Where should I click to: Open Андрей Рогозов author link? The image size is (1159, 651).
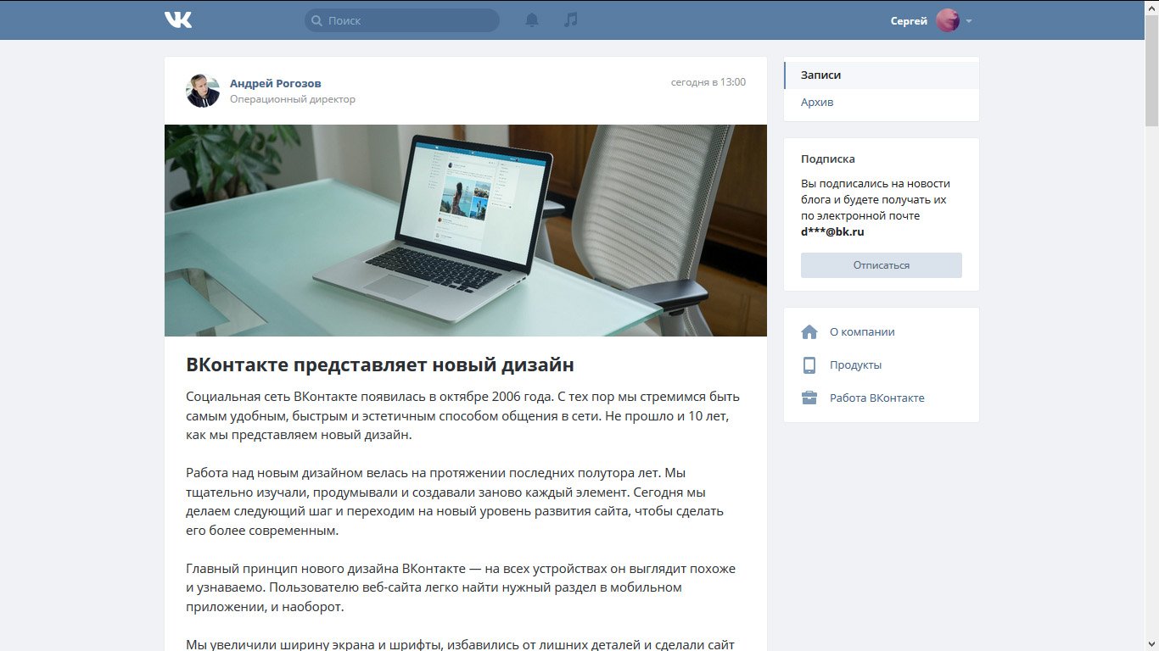coord(276,83)
